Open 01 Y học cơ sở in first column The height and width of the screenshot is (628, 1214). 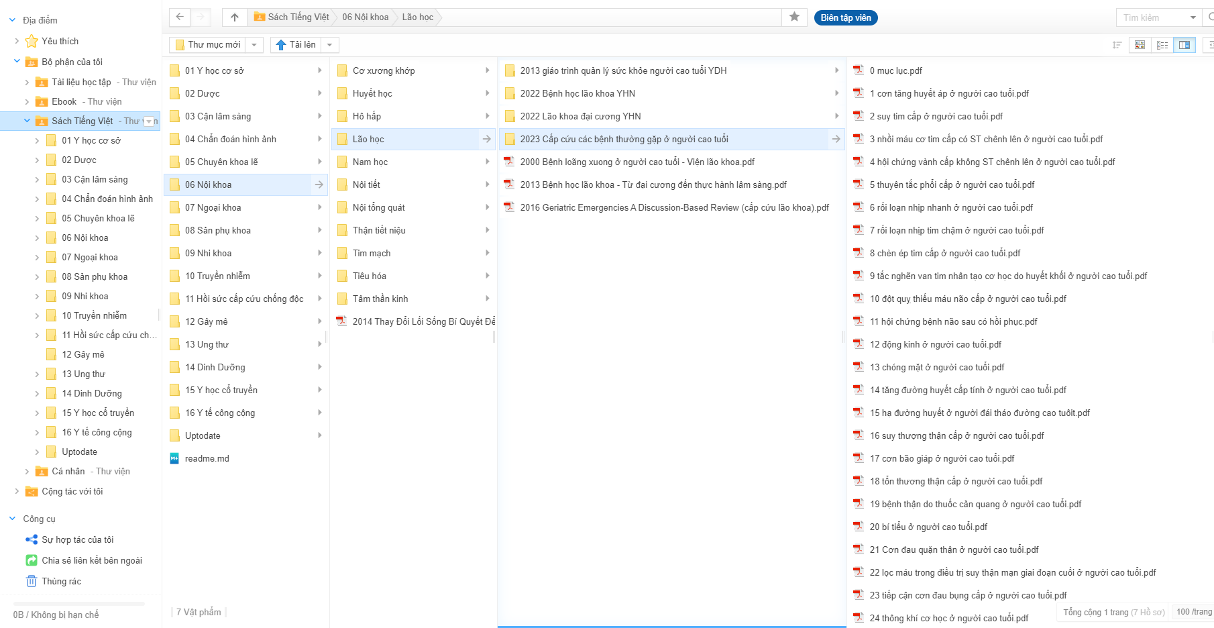(x=245, y=70)
